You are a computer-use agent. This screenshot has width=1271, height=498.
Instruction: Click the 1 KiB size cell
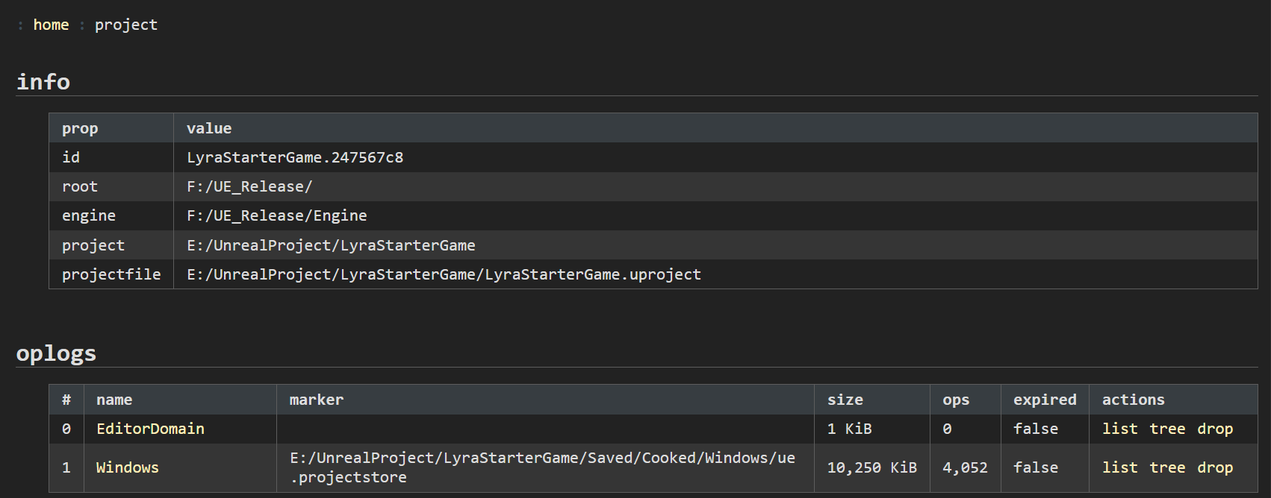click(x=871, y=429)
